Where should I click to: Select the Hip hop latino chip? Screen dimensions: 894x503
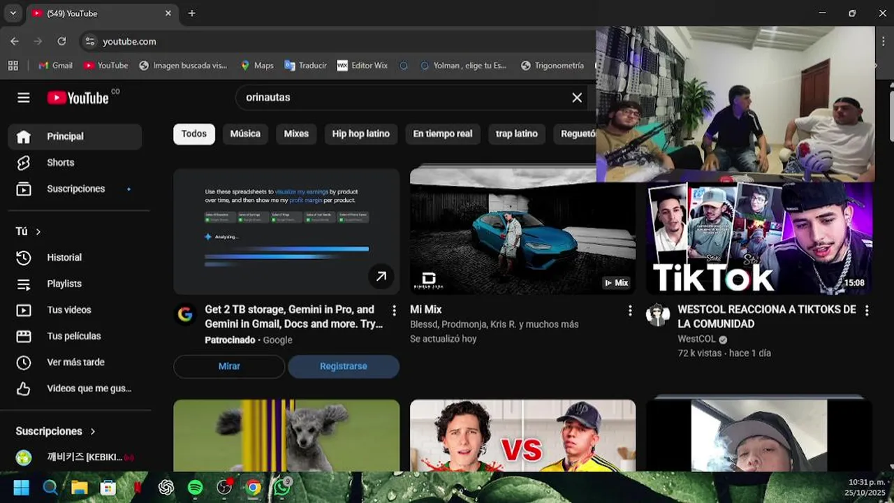click(360, 133)
